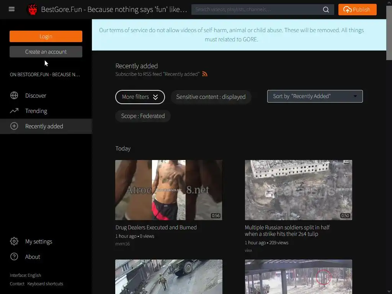Click the '1 hour ago • 209 views' text
Image resolution: width=392 pixels, height=294 pixels.
[266, 242]
